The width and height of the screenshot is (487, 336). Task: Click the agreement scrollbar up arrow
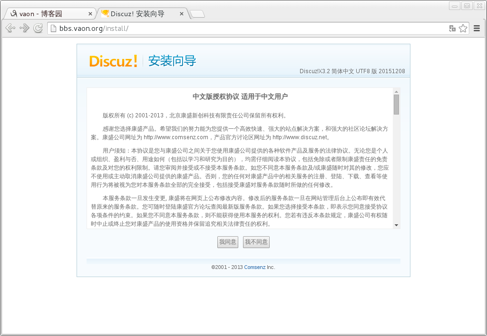[x=396, y=92]
